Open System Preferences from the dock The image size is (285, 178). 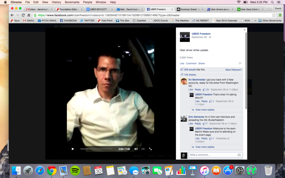tap(240, 170)
